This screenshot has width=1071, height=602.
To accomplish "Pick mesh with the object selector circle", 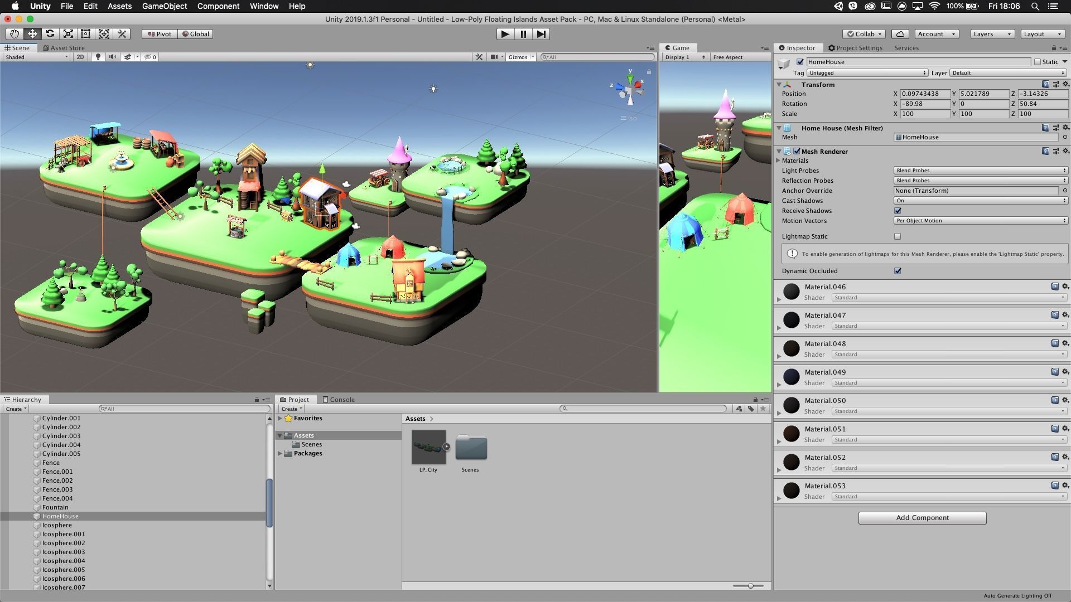I will [x=1064, y=137].
